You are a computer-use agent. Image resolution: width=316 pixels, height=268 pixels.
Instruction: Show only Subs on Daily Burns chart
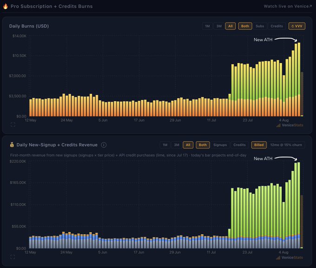[x=260, y=26]
